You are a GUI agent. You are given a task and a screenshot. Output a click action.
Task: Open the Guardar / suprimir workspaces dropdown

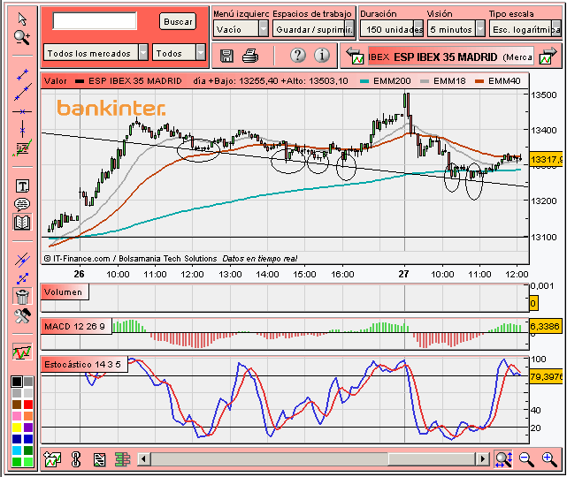click(313, 29)
